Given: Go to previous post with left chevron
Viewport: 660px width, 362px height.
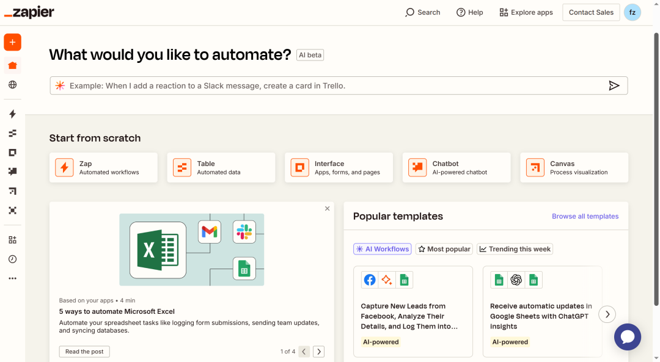Looking at the screenshot, I should (x=304, y=352).
